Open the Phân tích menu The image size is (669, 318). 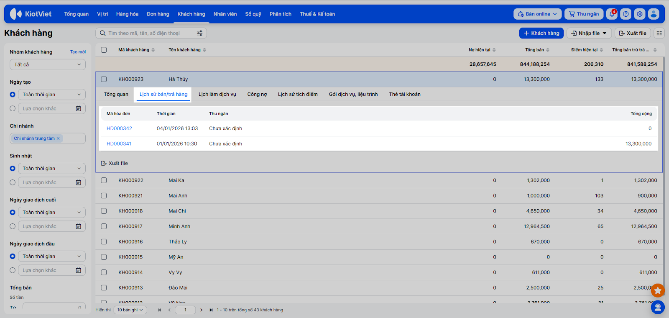[x=281, y=14]
